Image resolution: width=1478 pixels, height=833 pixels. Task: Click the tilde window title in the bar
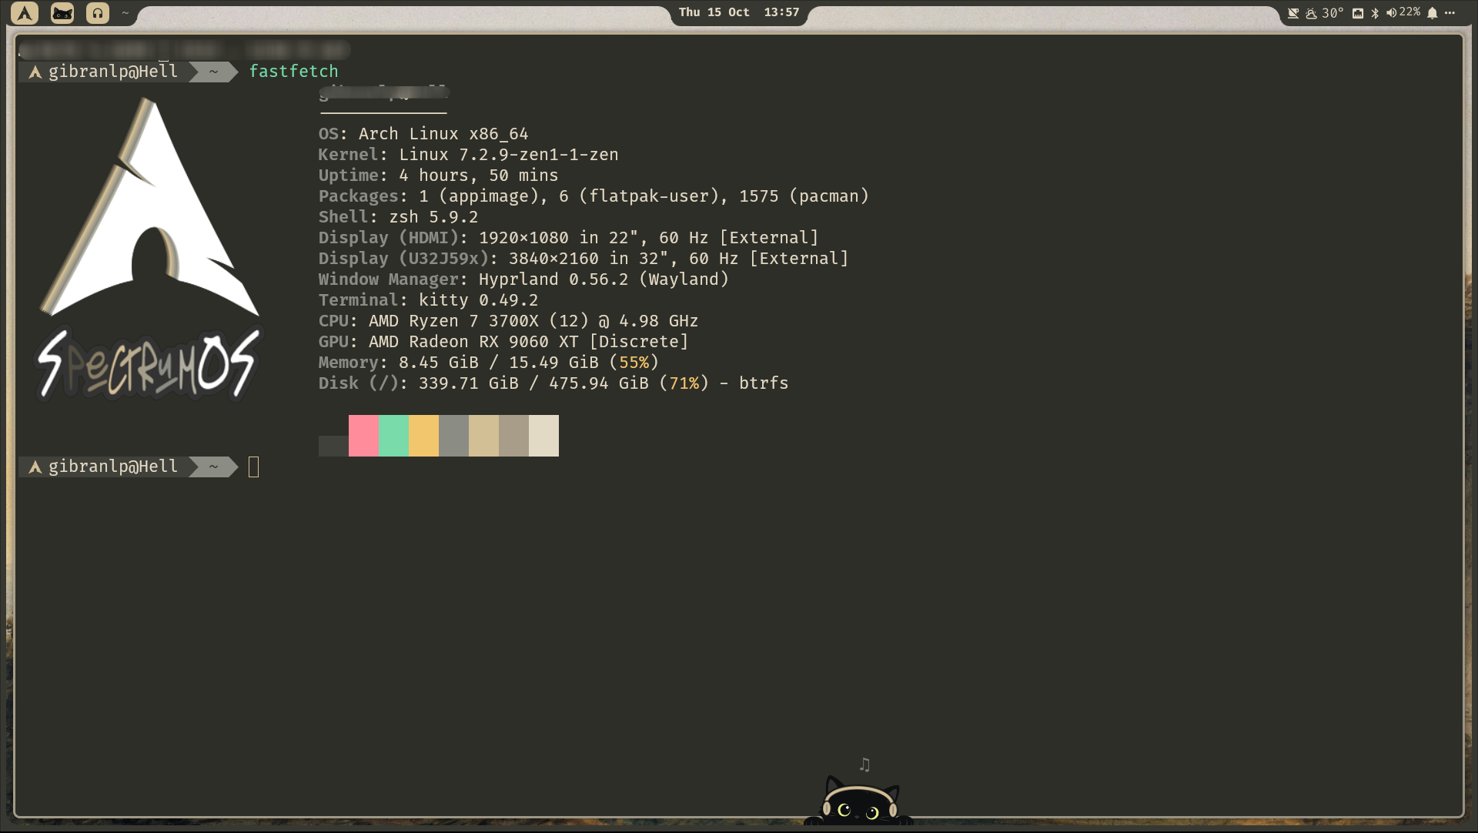pyautogui.click(x=125, y=13)
